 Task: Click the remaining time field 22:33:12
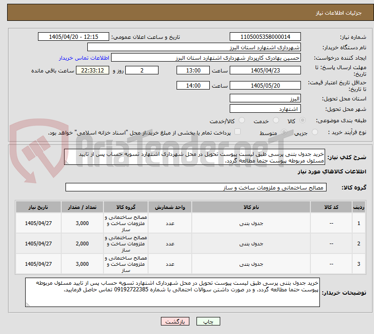coord(93,71)
